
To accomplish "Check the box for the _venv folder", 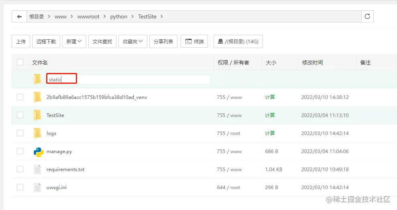I will click(x=20, y=97).
